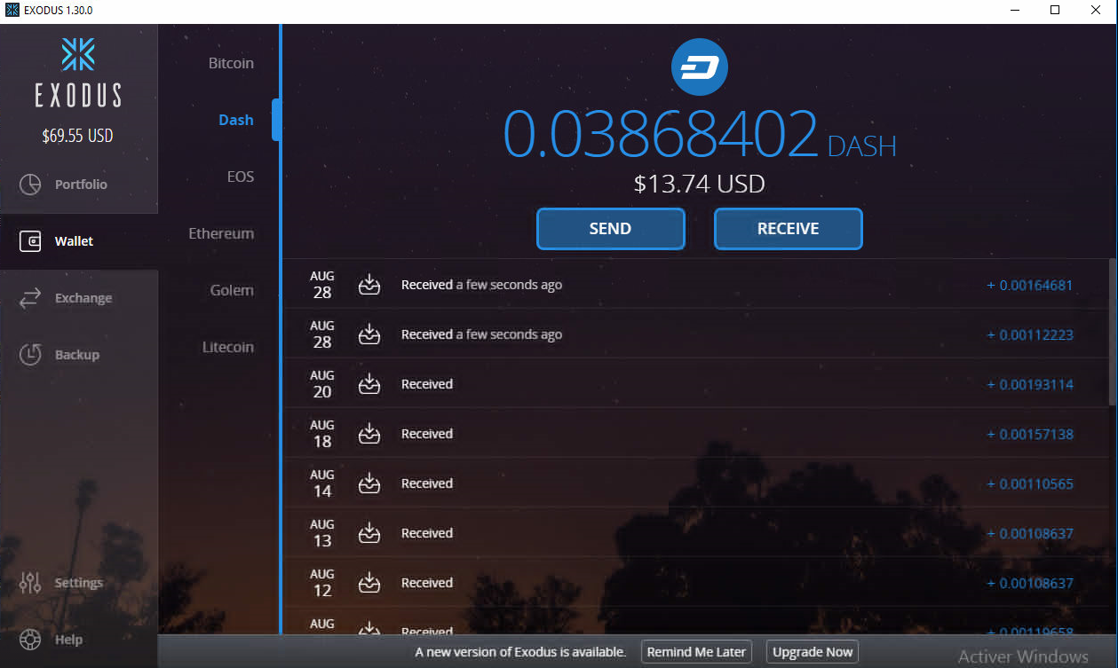1118x668 pixels.
Task: Click 'Received a few seconds ago' for 0.00112223
Action: pos(481,334)
